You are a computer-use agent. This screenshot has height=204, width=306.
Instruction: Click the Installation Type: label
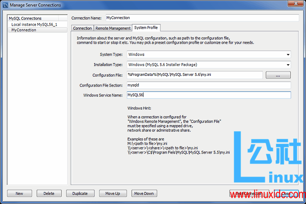(x=108, y=65)
